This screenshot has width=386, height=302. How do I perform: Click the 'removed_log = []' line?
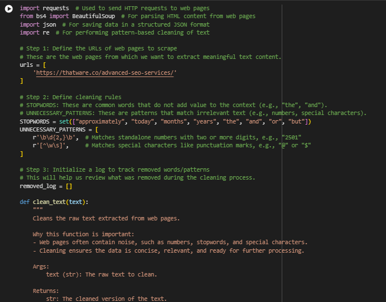[46, 186]
